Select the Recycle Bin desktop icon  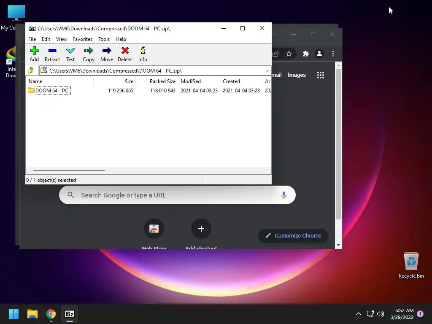tap(411, 265)
